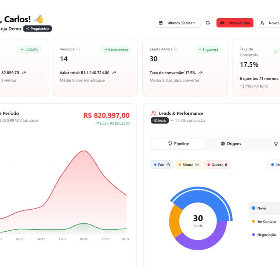280x280 pixels.
Task: Click the people icon beside Leads & Performance
Action: [x=154, y=113]
